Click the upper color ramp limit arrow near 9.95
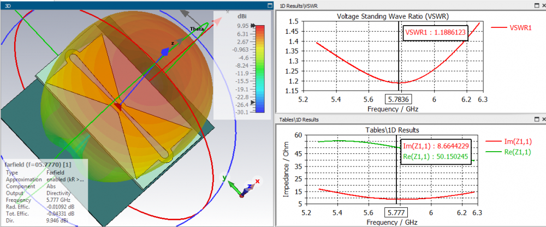 pyautogui.click(x=253, y=26)
